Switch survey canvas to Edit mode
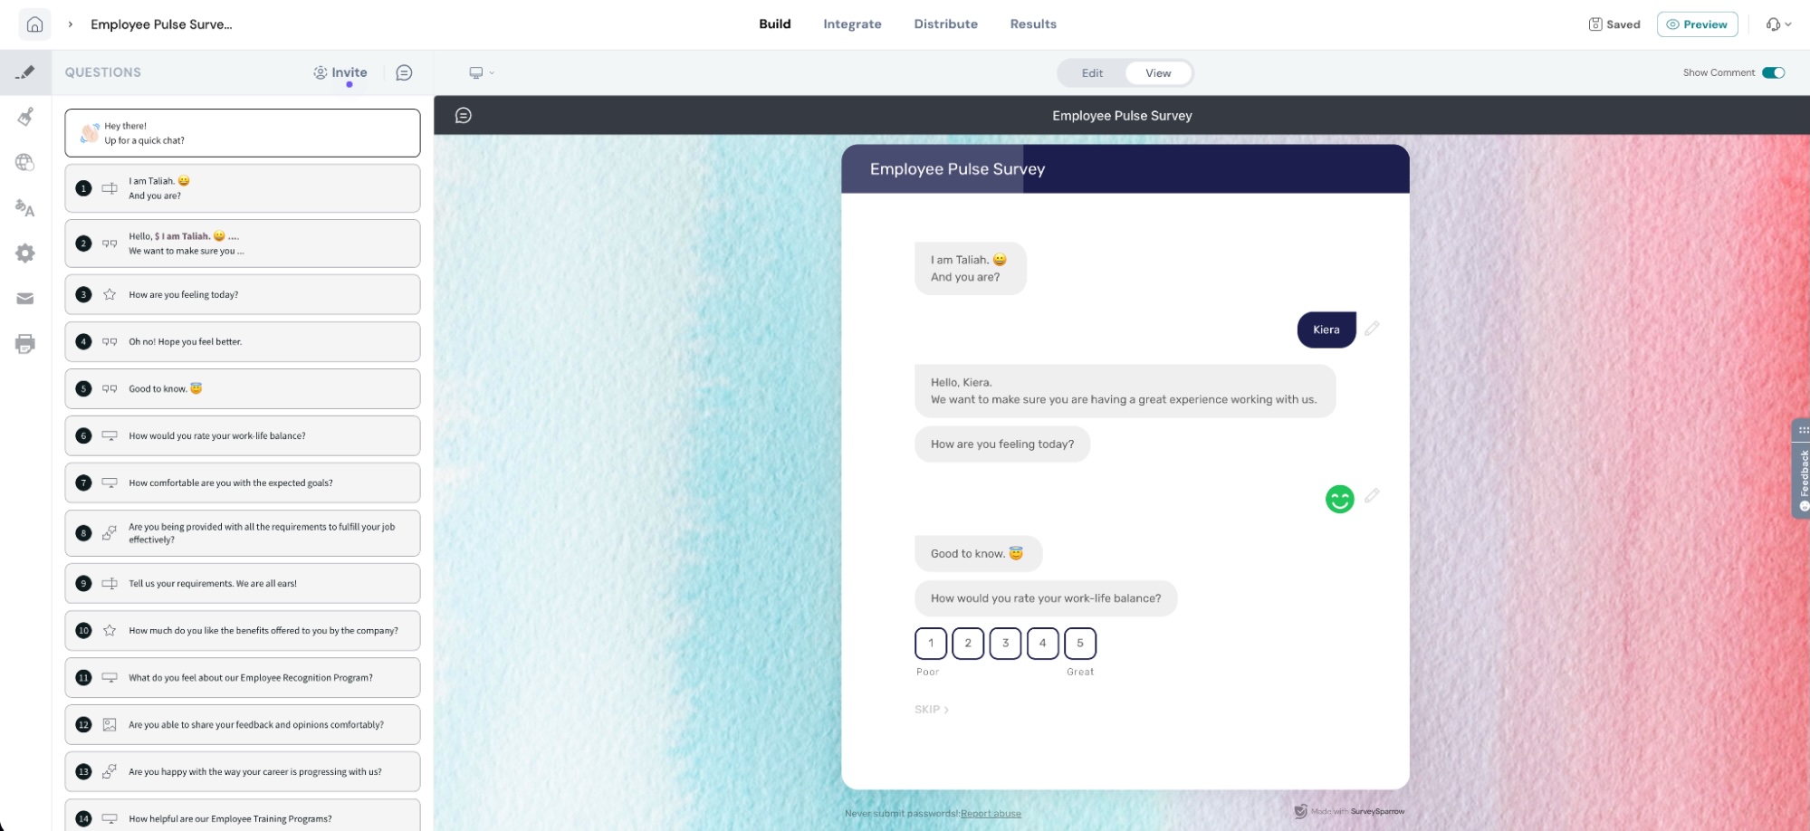Screen dimensions: 1810x831 [x=1092, y=72]
